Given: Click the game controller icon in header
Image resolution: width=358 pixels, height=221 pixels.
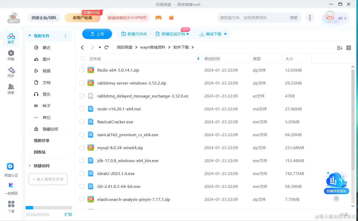Looking at the screenshot, I should 158,18.
